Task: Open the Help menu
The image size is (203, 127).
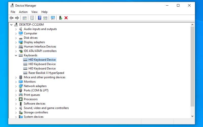Action: 44,12
